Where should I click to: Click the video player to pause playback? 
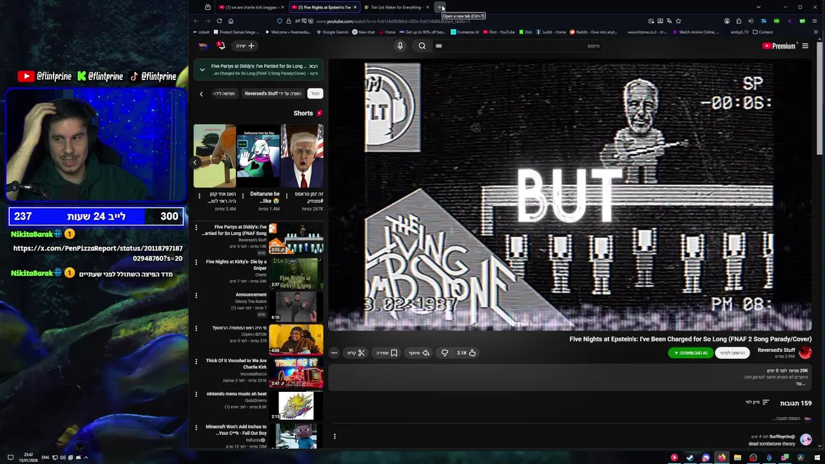[x=570, y=196]
